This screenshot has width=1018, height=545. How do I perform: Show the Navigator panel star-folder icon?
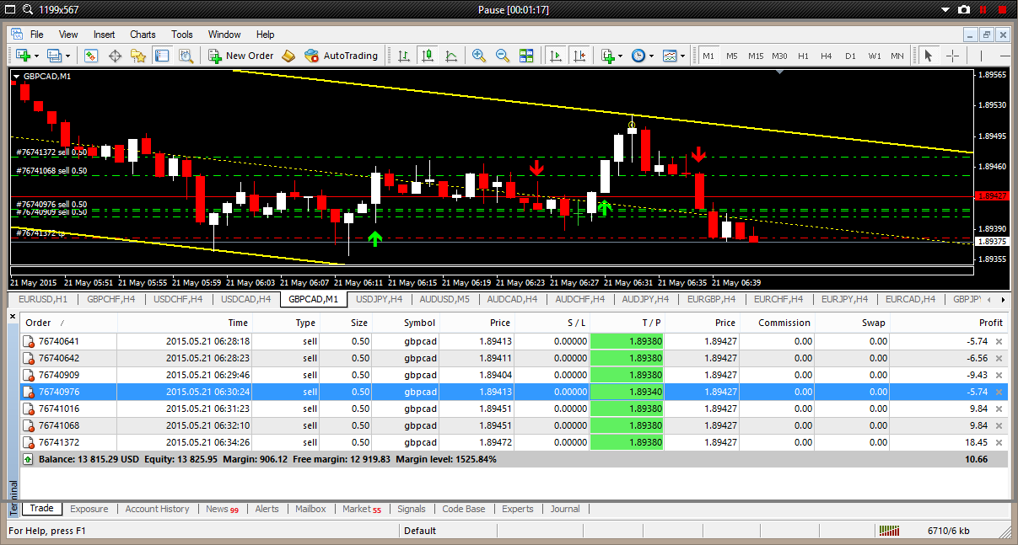[x=138, y=56]
